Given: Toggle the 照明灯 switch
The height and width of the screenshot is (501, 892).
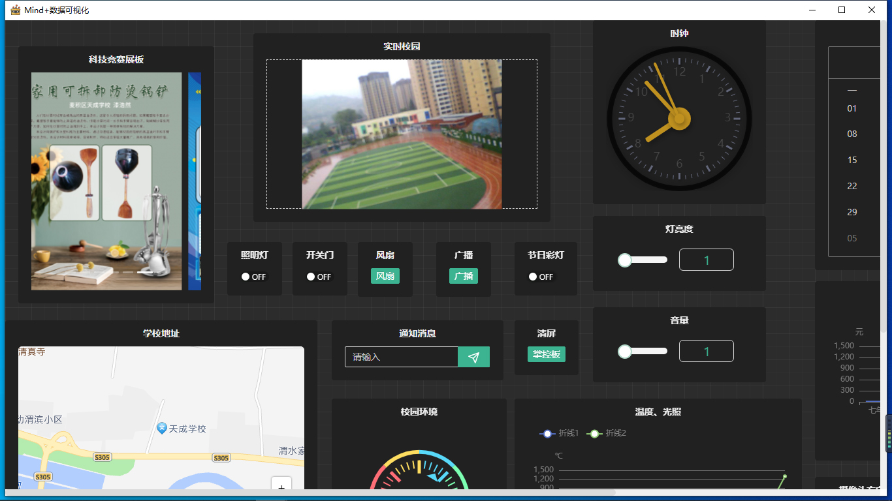Looking at the screenshot, I should 254,277.
